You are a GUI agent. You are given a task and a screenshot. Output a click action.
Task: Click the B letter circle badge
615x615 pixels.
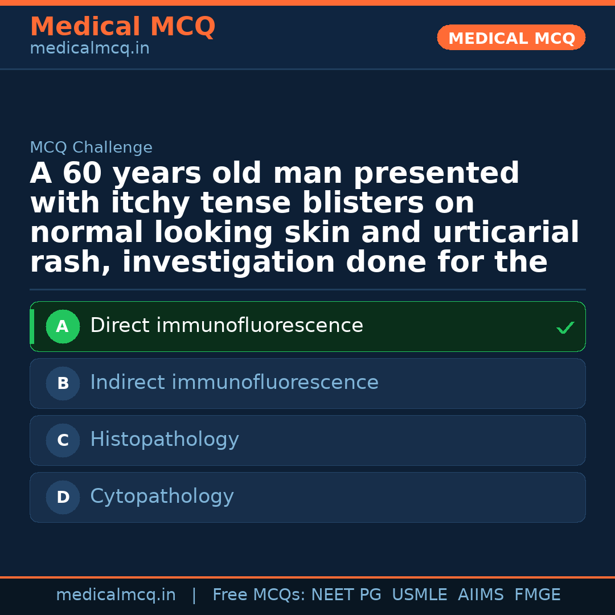click(63, 384)
